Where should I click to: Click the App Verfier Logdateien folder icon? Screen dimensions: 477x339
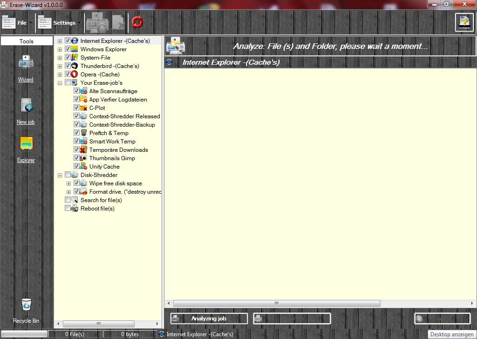coord(84,100)
